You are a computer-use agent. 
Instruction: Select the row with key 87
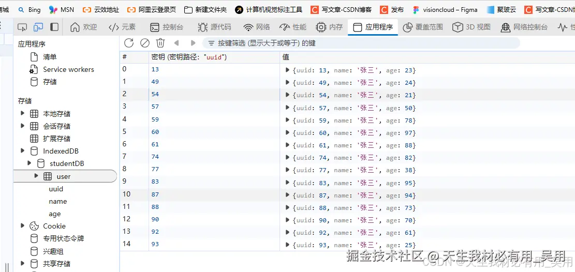pyautogui.click(x=347, y=194)
